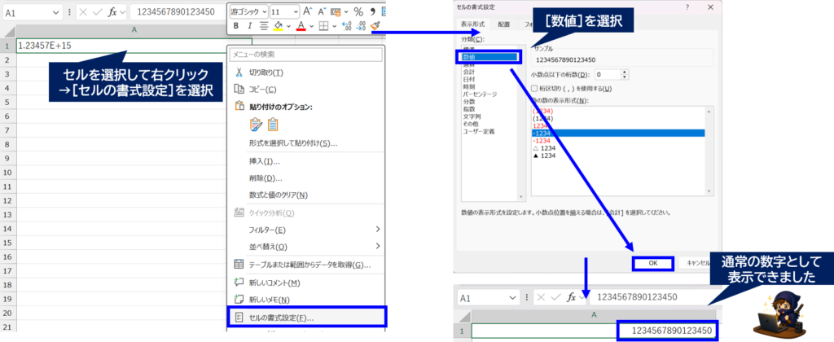Toggle italic in the mini toolbar

point(250,25)
